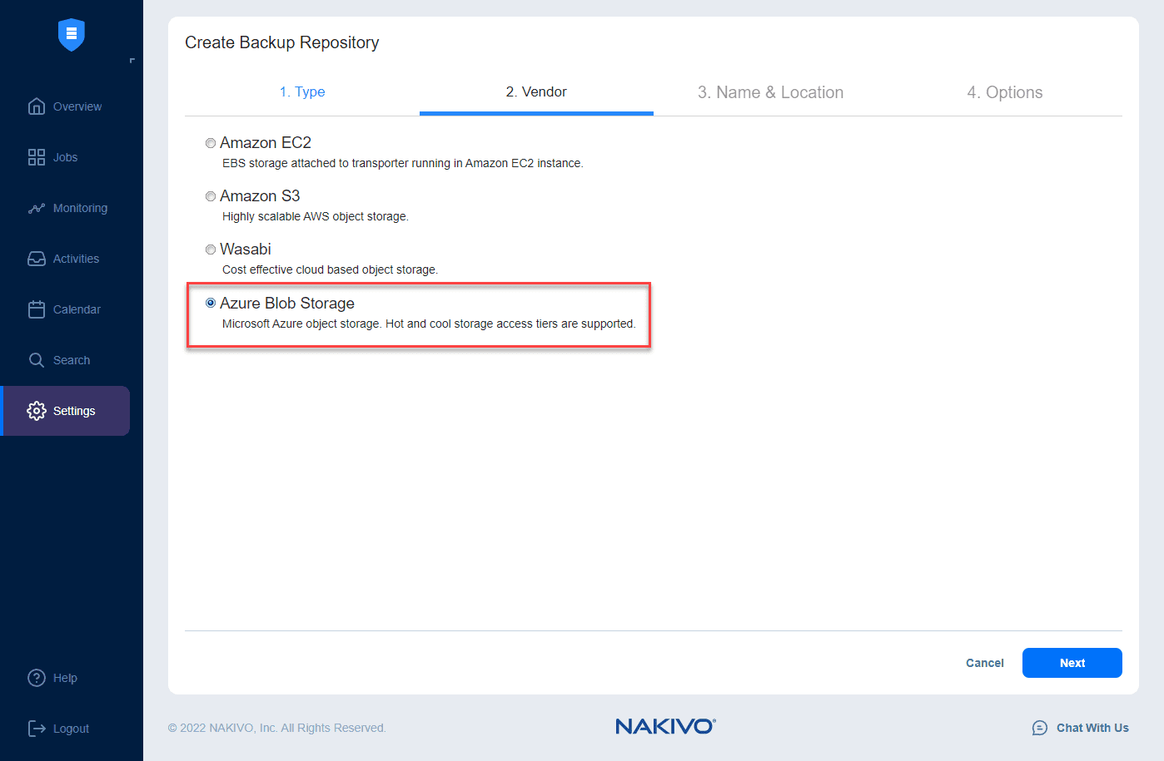
Task: Click the Logout arrow icon
Action: point(37,729)
